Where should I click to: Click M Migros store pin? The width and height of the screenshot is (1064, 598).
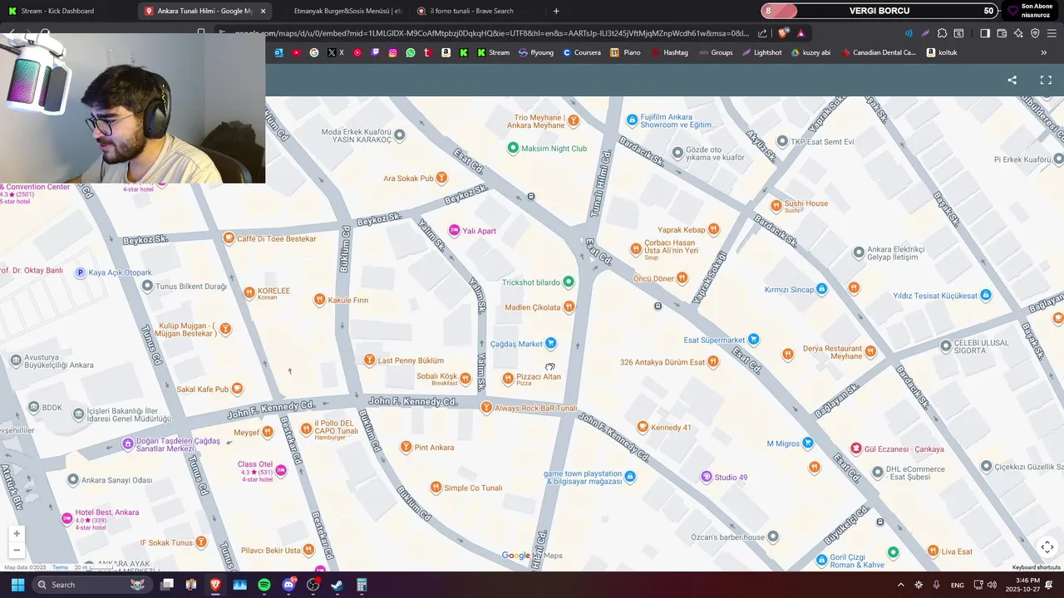click(807, 444)
